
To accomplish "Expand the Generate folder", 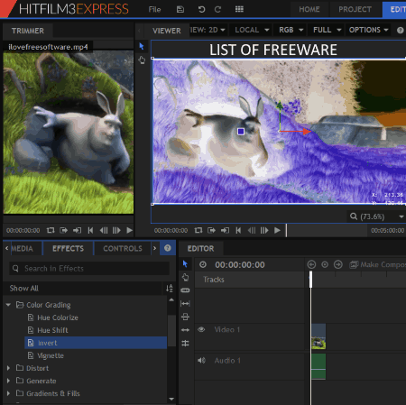I will (8, 381).
